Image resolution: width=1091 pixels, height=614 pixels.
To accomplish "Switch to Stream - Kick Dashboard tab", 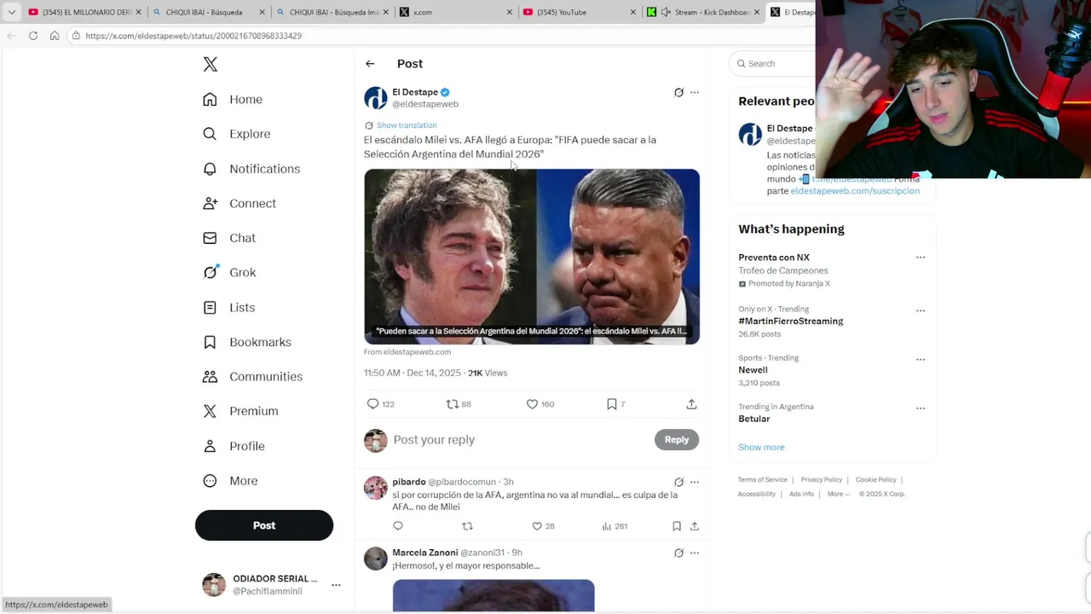I will click(x=703, y=12).
